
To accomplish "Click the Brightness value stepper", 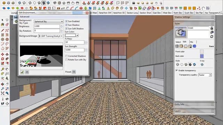I will (x=62, y=26).
